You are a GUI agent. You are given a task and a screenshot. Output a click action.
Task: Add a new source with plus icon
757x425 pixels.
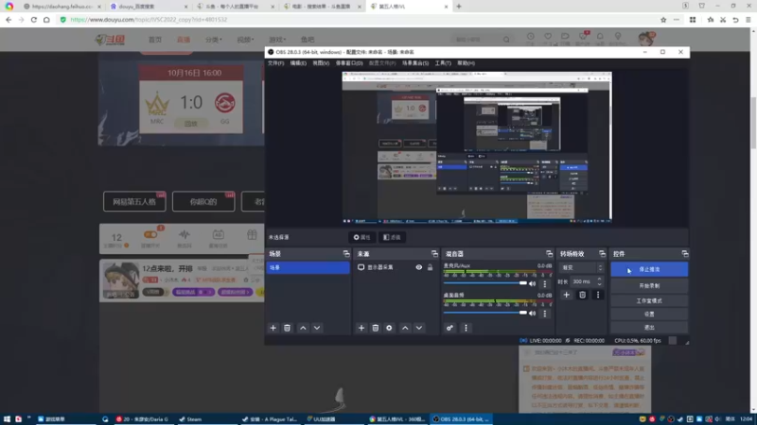[x=361, y=328]
